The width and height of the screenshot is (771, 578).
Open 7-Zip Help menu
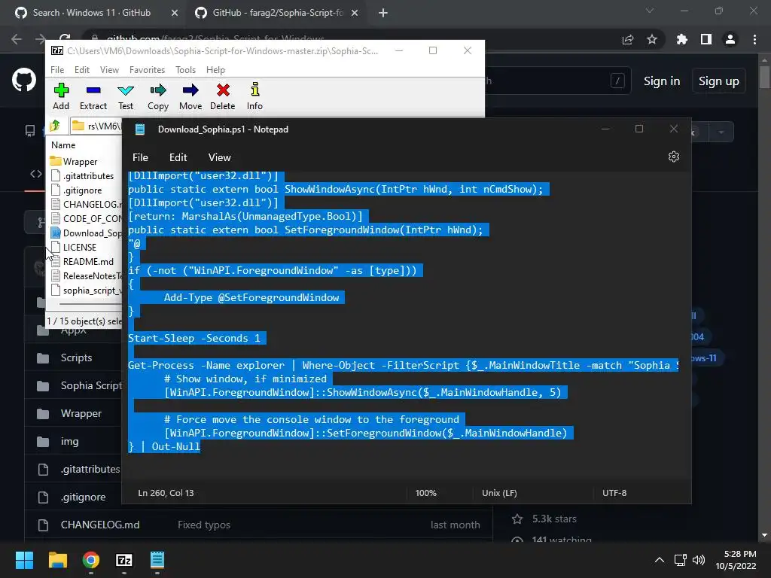click(x=215, y=70)
